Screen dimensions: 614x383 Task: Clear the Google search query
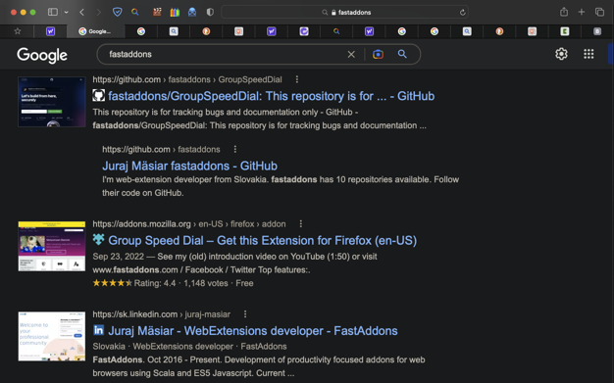point(351,55)
